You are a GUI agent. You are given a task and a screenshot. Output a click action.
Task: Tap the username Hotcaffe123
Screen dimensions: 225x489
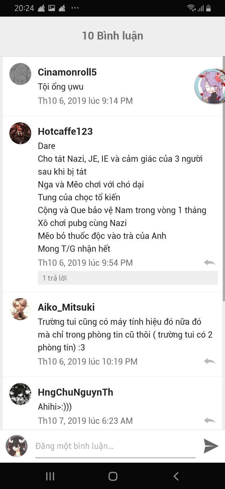tap(65, 132)
